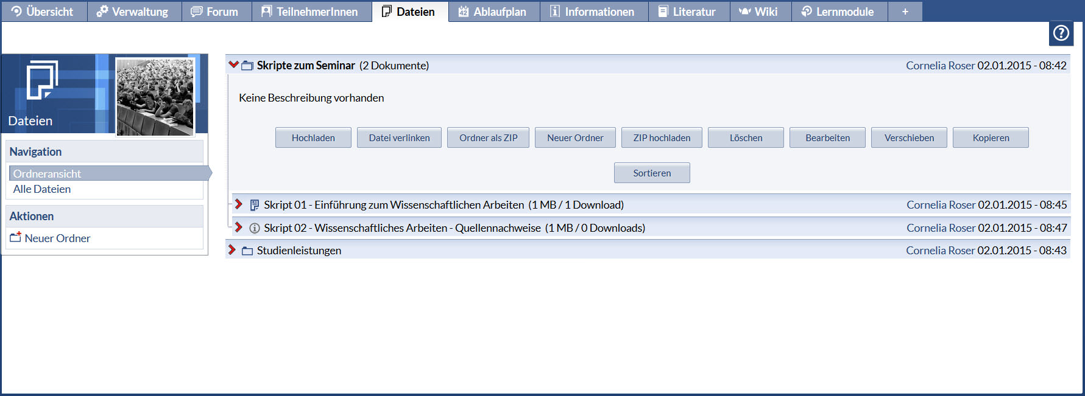Click the info icon beside Skript 02
Screen dimensions: 1085x396
255,228
